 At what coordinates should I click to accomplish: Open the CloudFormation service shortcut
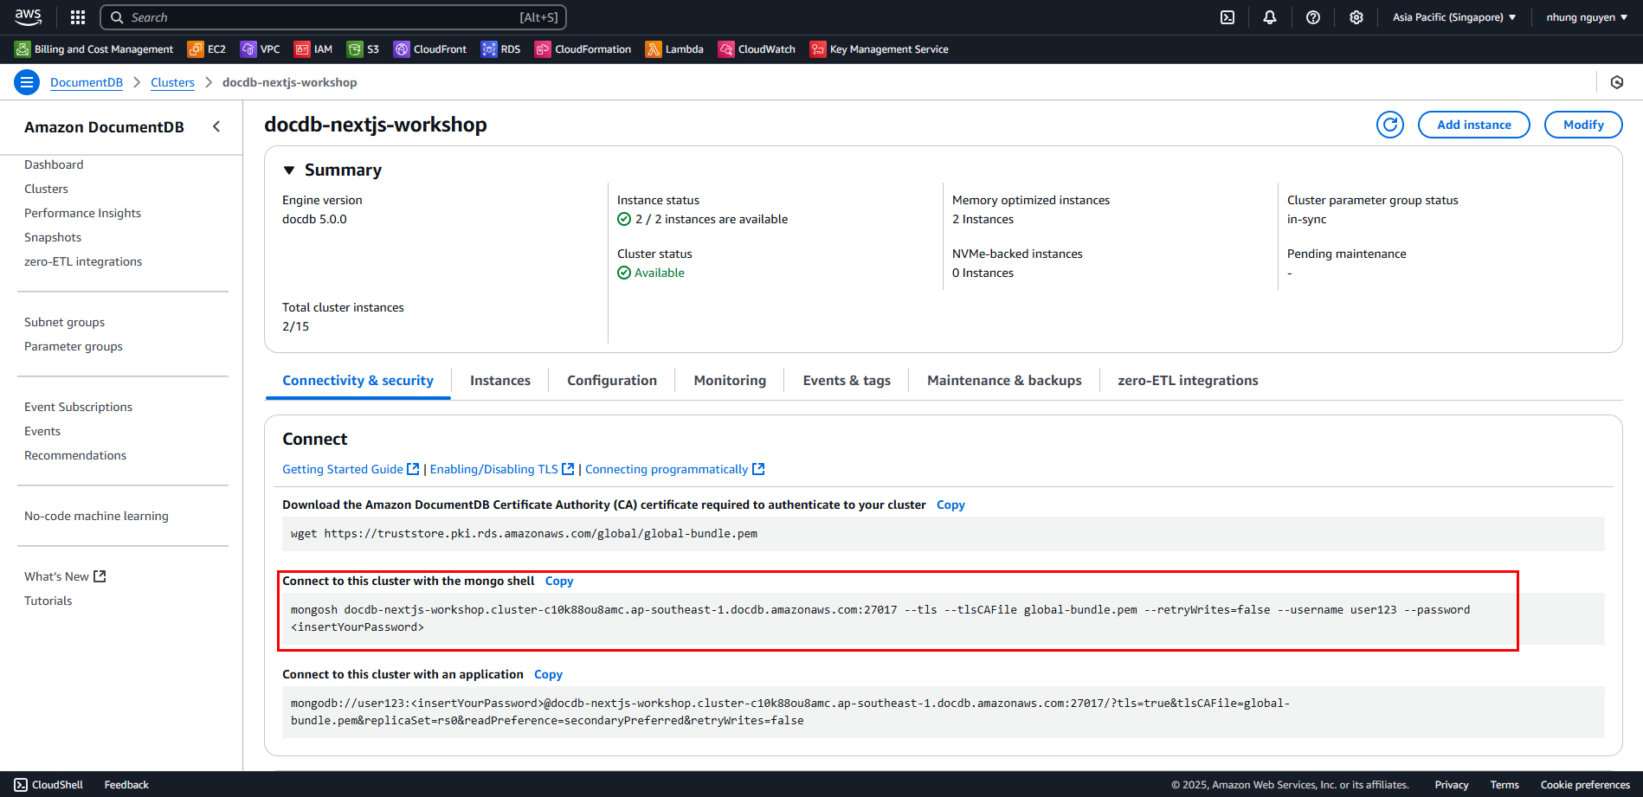coord(583,49)
